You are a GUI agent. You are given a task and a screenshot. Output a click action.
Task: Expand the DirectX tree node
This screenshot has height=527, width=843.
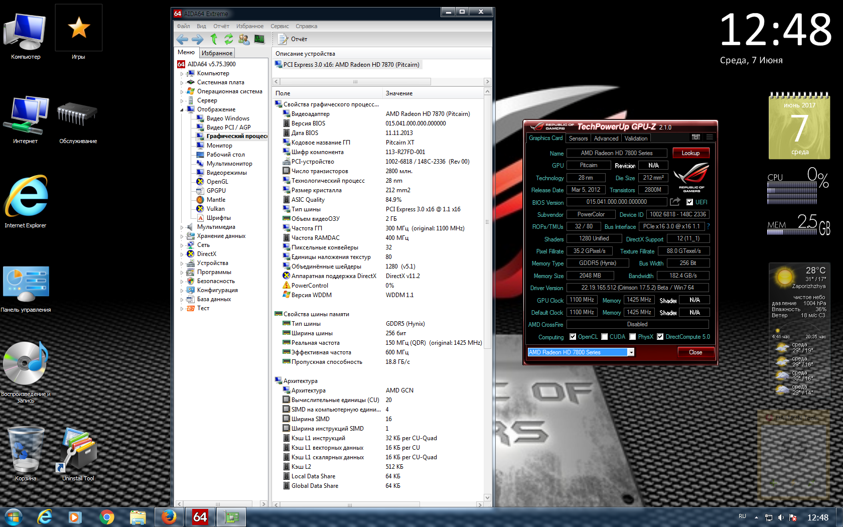click(x=182, y=254)
